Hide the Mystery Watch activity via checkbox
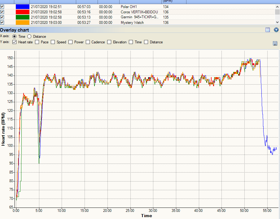Viewport: 280px width, 219px height. (x=2, y=22)
